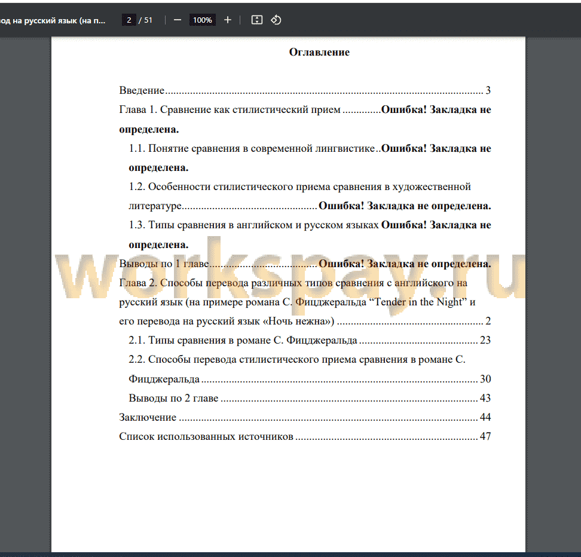The width and height of the screenshot is (581, 557).
Task: Click the Оглавление heading
Action: tap(319, 52)
